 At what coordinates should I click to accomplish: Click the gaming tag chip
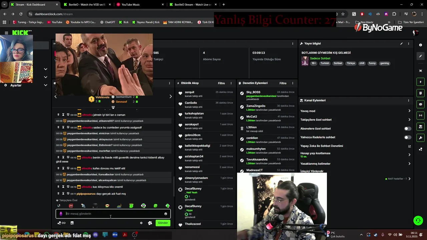[385, 63]
